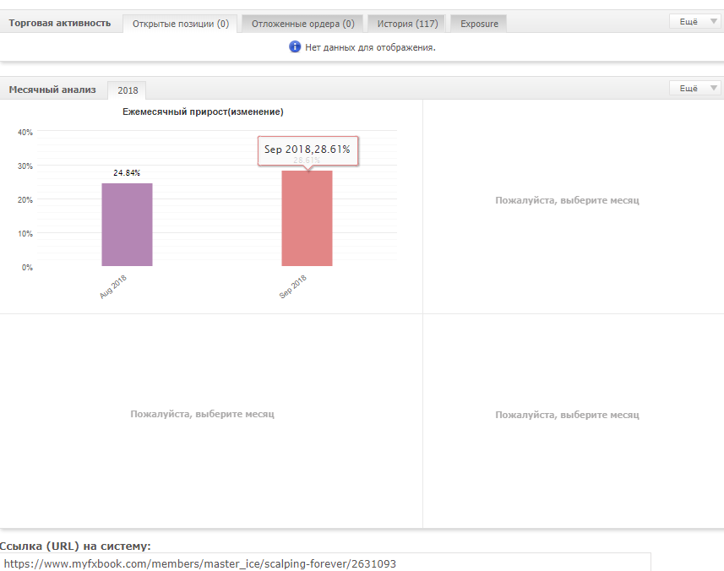Image resolution: width=724 pixels, height=571 pixels.
Task: Select the red Sep 2018 bar
Action: click(x=307, y=218)
